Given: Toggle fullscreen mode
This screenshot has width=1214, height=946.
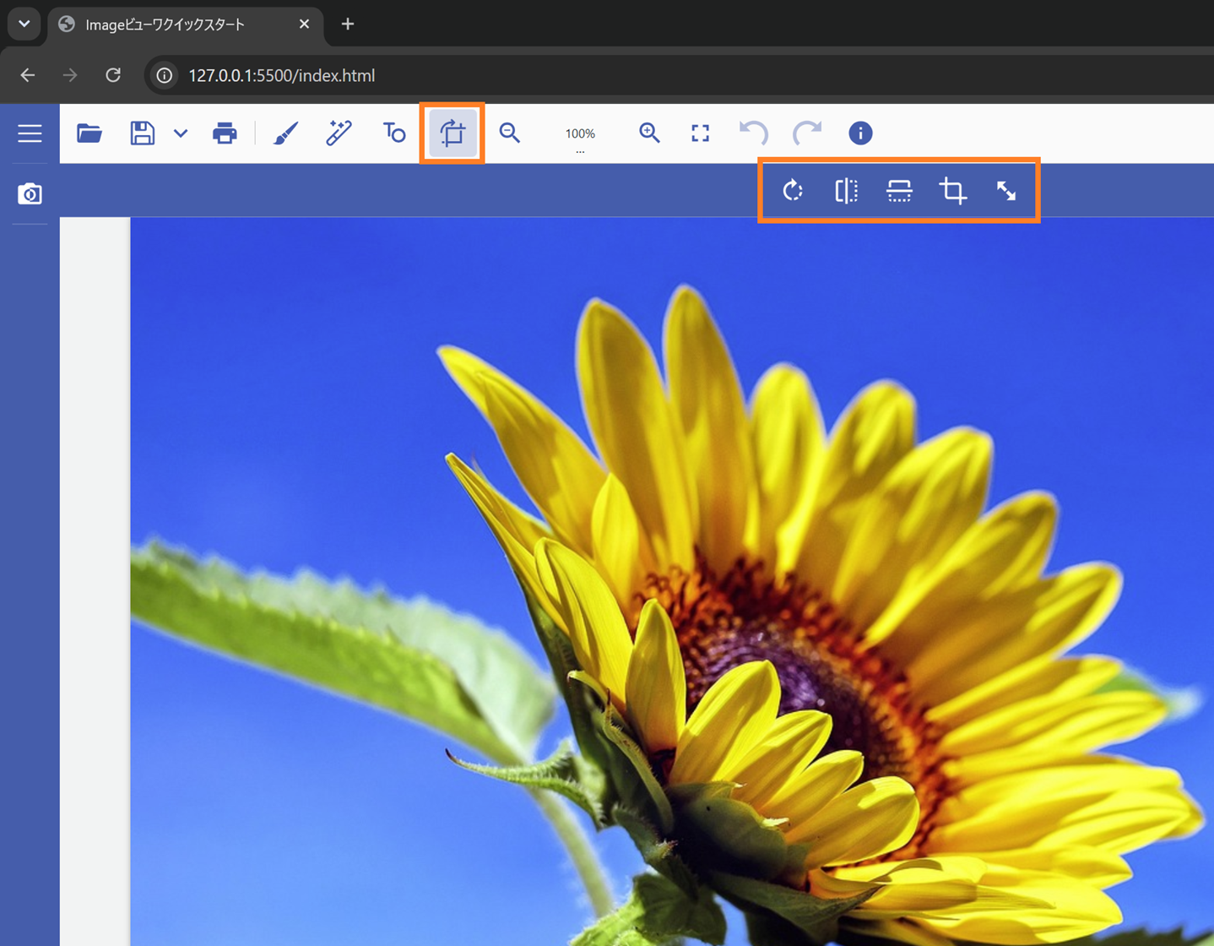Looking at the screenshot, I should coord(701,133).
